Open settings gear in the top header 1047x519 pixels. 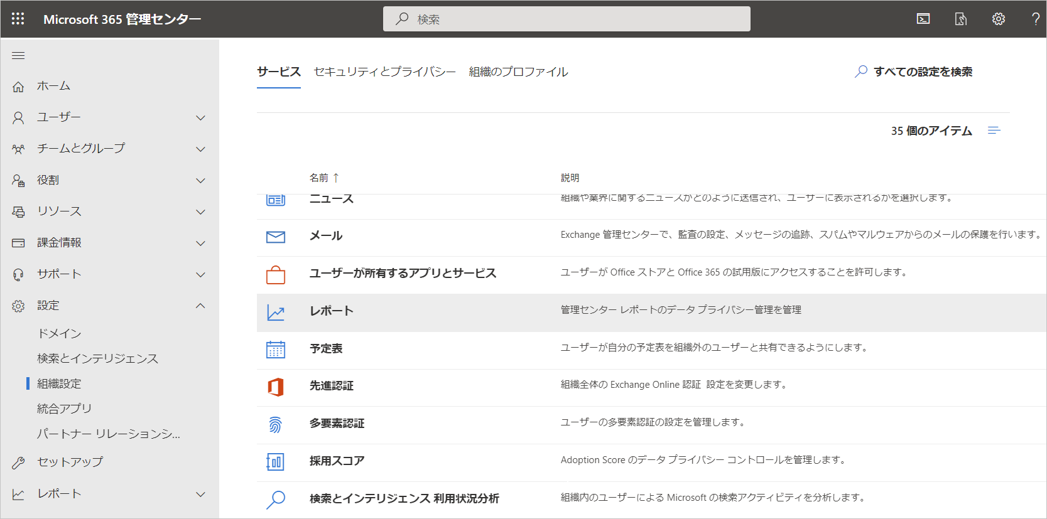point(999,19)
